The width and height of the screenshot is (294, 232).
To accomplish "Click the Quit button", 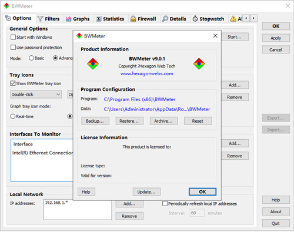I will coord(276,223).
